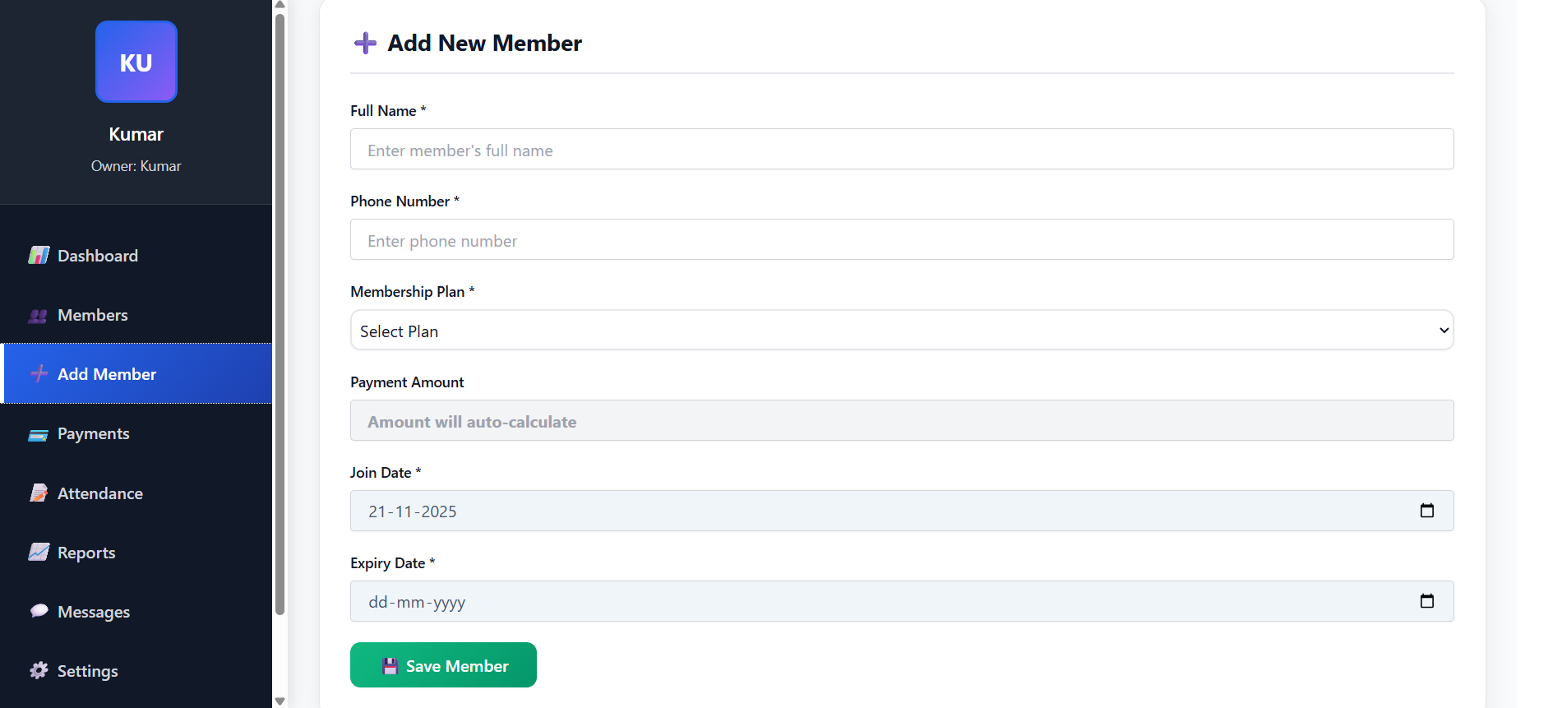This screenshot has height=708, width=1562.
Task: Click the plus icon beside Add New Member heading
Action: coord(364,43)
